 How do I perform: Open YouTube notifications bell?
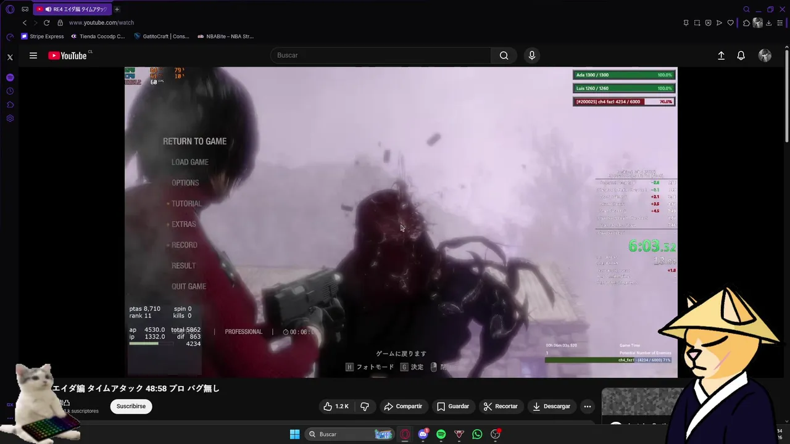click(741, 55)
